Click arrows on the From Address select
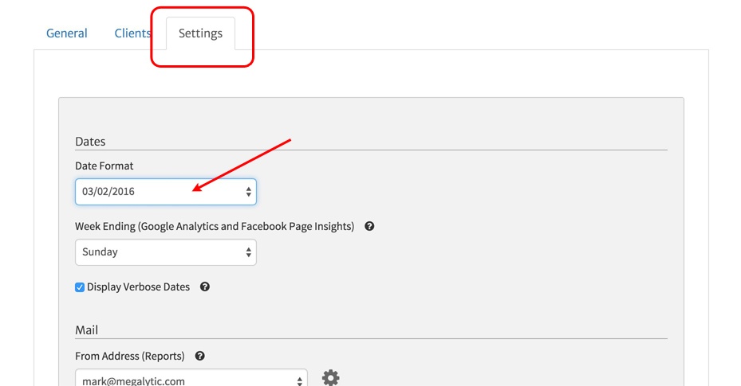 [300, 380]
